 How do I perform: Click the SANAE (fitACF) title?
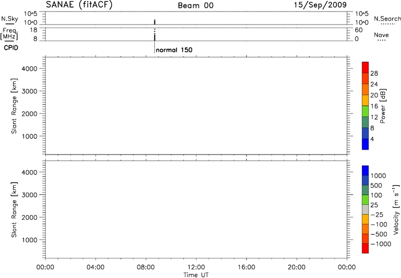point(79,5)
